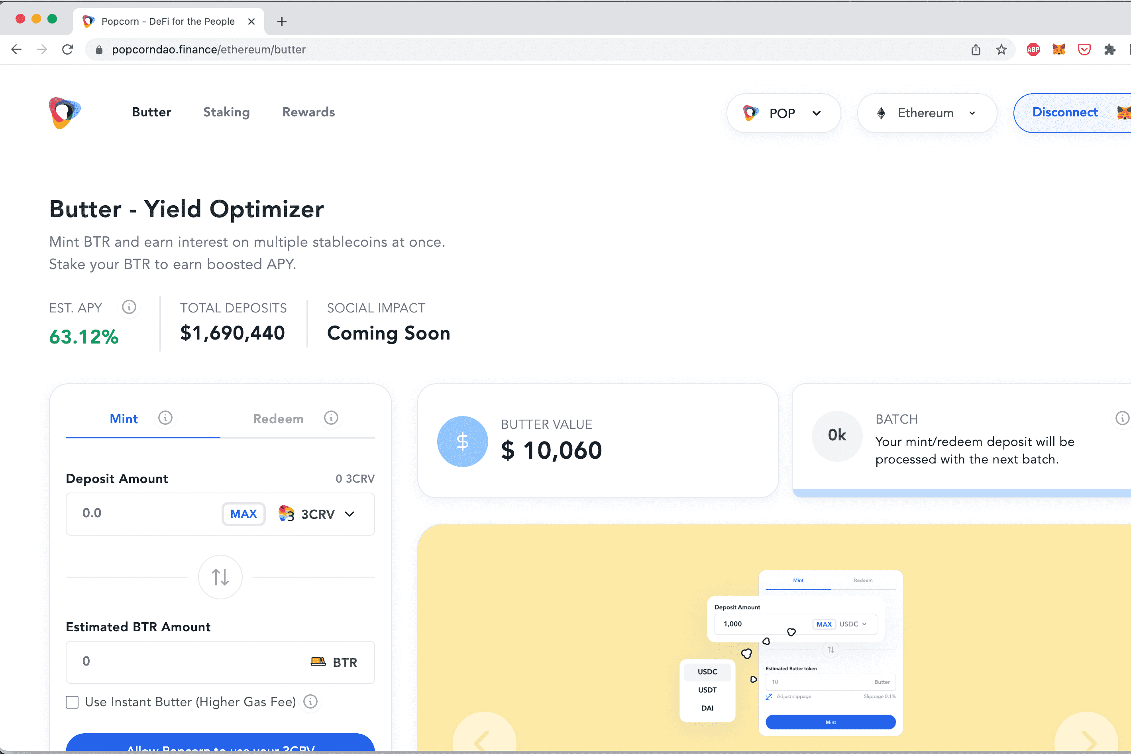Open the 3CRV token dropdown

[x=317, y=514]
